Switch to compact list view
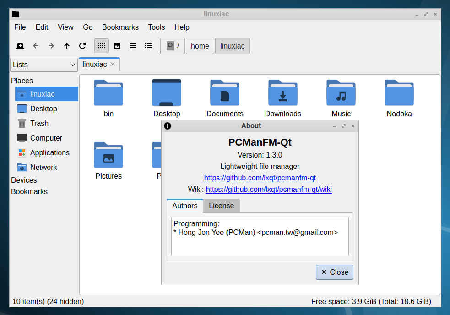 click(x=133, y=46)
